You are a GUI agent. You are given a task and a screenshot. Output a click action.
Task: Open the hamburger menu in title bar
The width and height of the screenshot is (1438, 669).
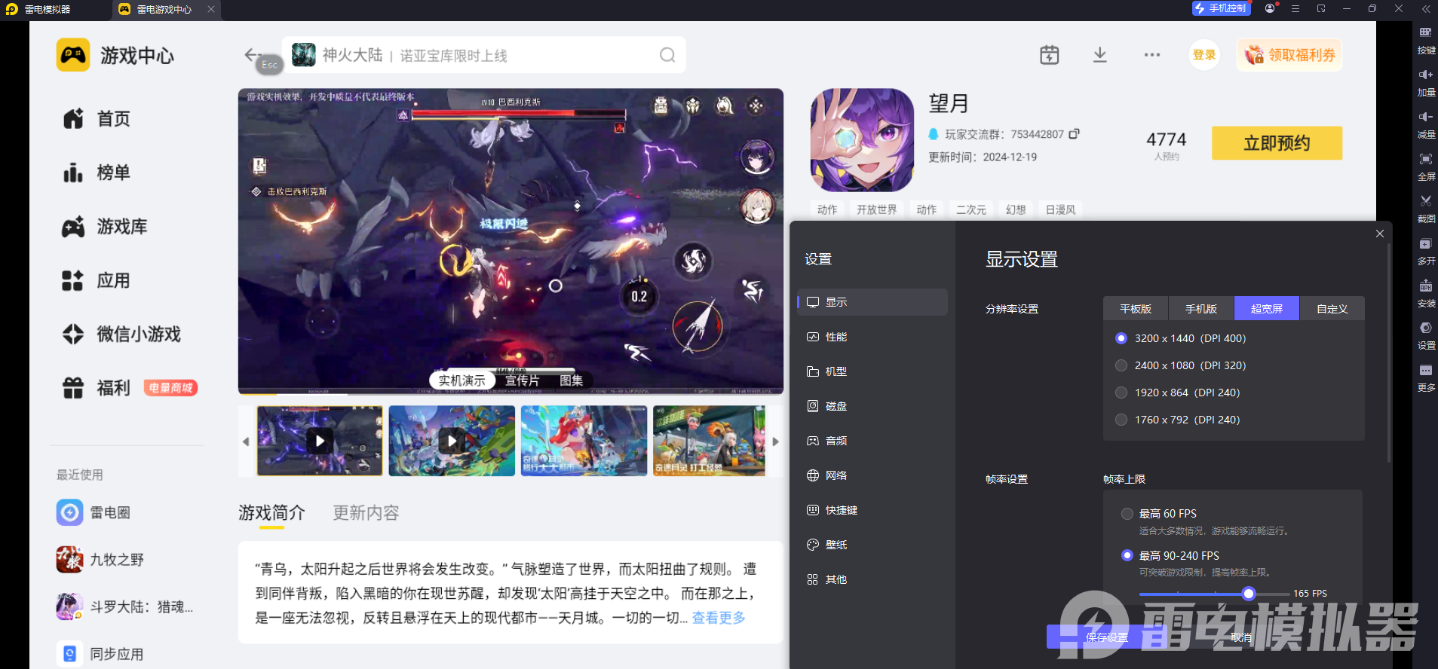pos(1295,8)
